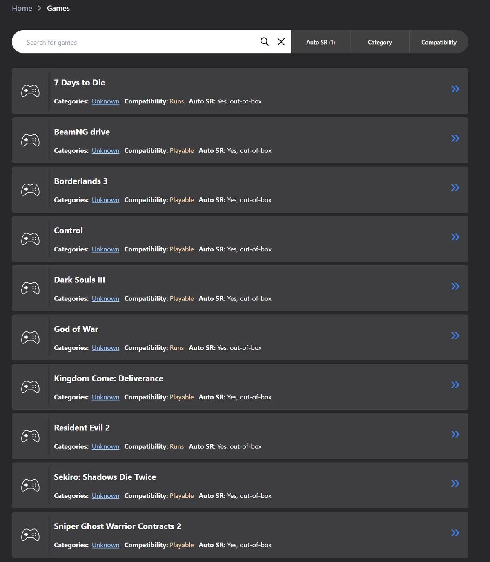Viewport: 490px width, 562px height.
Task: Click the Unknown category link for Kingdom Come: Deliverance
Action: point(105,397)
